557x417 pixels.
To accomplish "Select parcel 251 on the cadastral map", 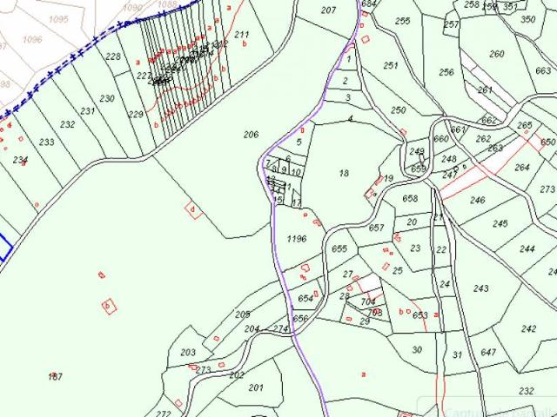I will click(391, 66).
